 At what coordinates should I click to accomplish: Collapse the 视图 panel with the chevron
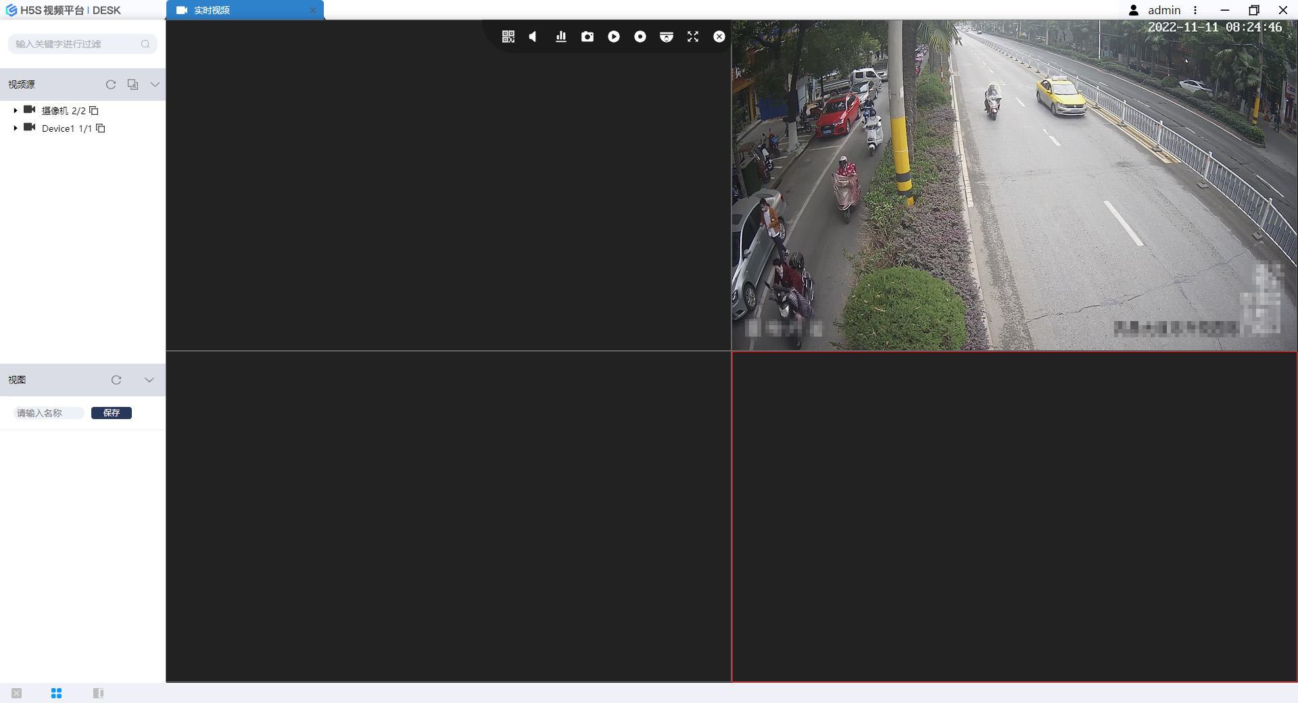point(149,380)
